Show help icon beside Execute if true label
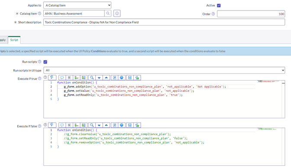This screenshot has height=168, width=291. point(39,78)
